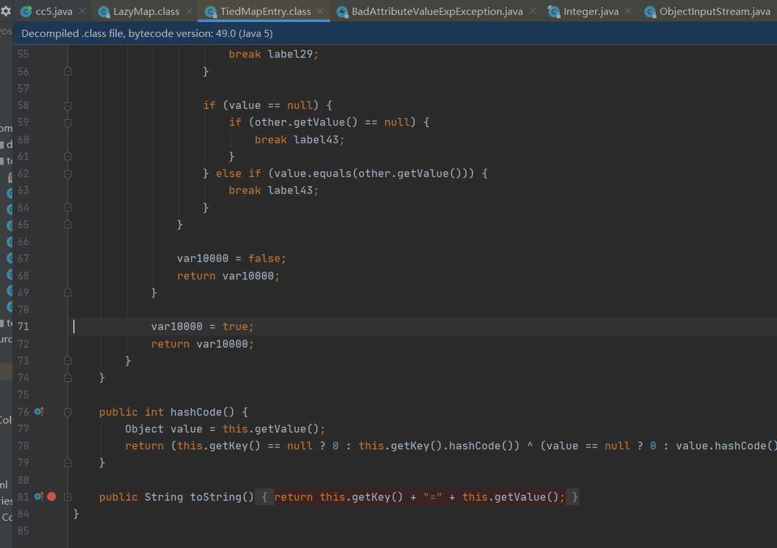Close the TiedMapEntry.class tab
The image size is (777, 548).
[x=320, y=11]
